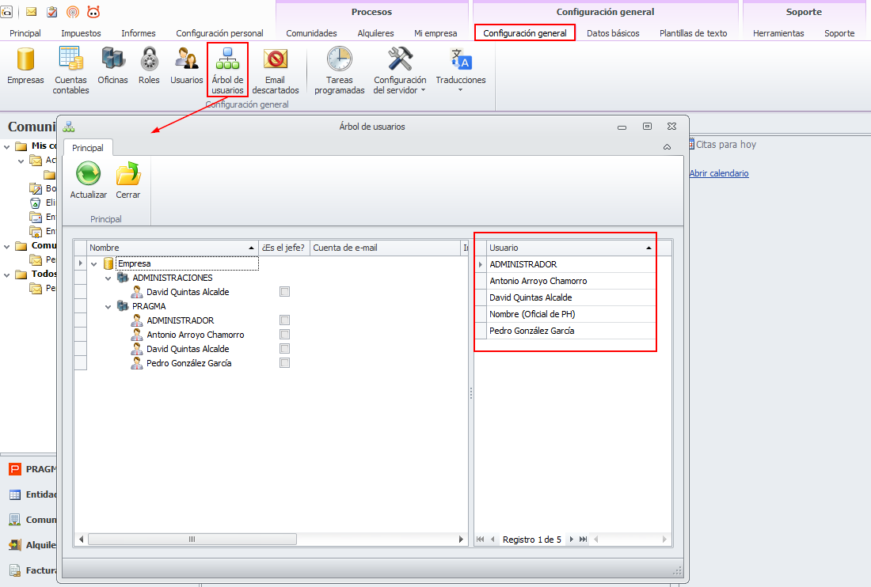Click the Cuenta de e-mail column header
The image size is (871, 587).
385,248
